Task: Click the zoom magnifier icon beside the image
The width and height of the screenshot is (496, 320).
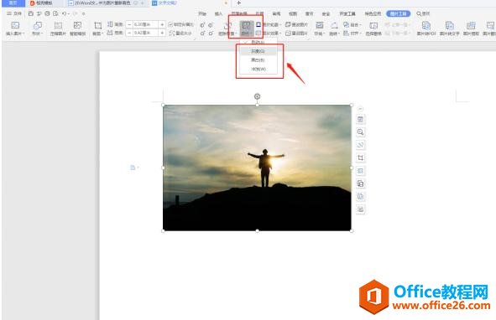Action: tap(360, 132)
